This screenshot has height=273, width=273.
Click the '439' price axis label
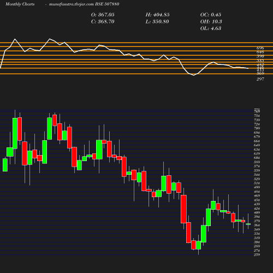(x=257, y=204)
